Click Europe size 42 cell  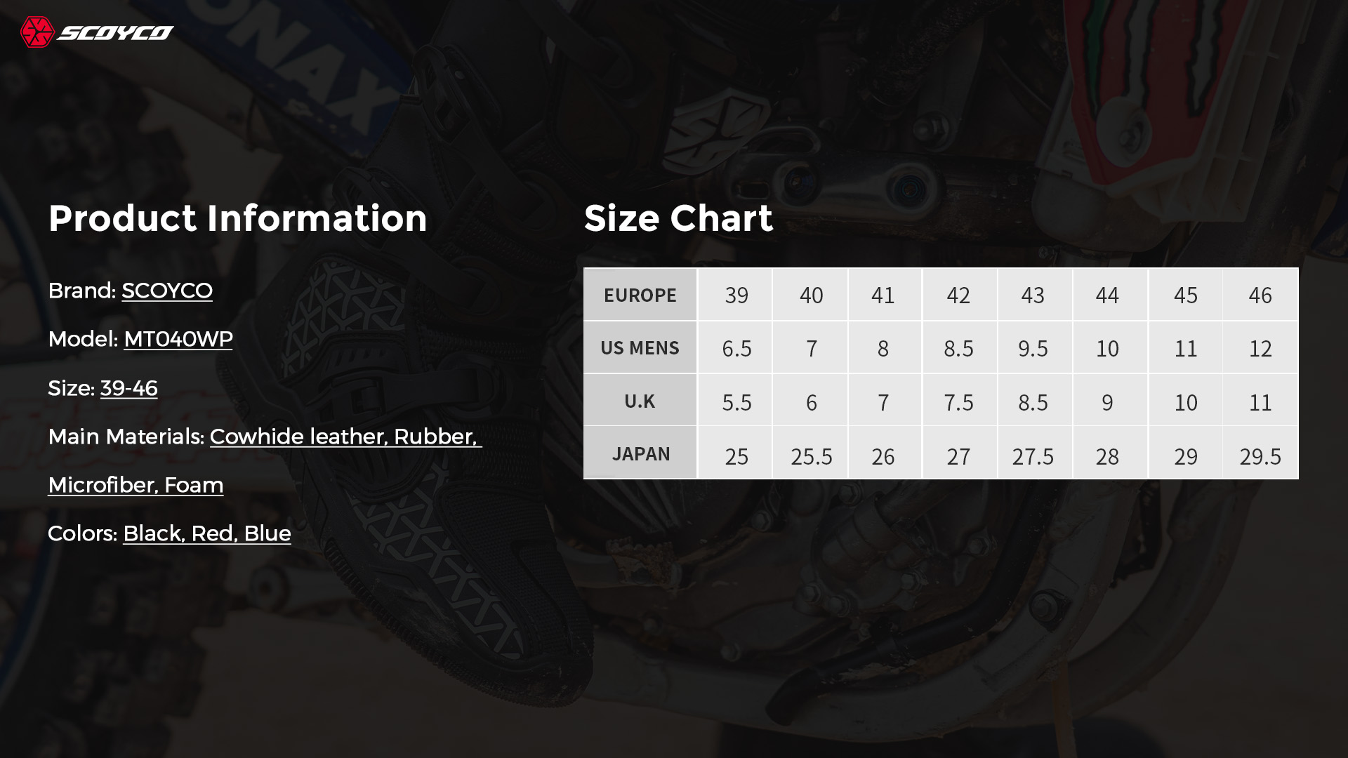(x=959, y=295)
